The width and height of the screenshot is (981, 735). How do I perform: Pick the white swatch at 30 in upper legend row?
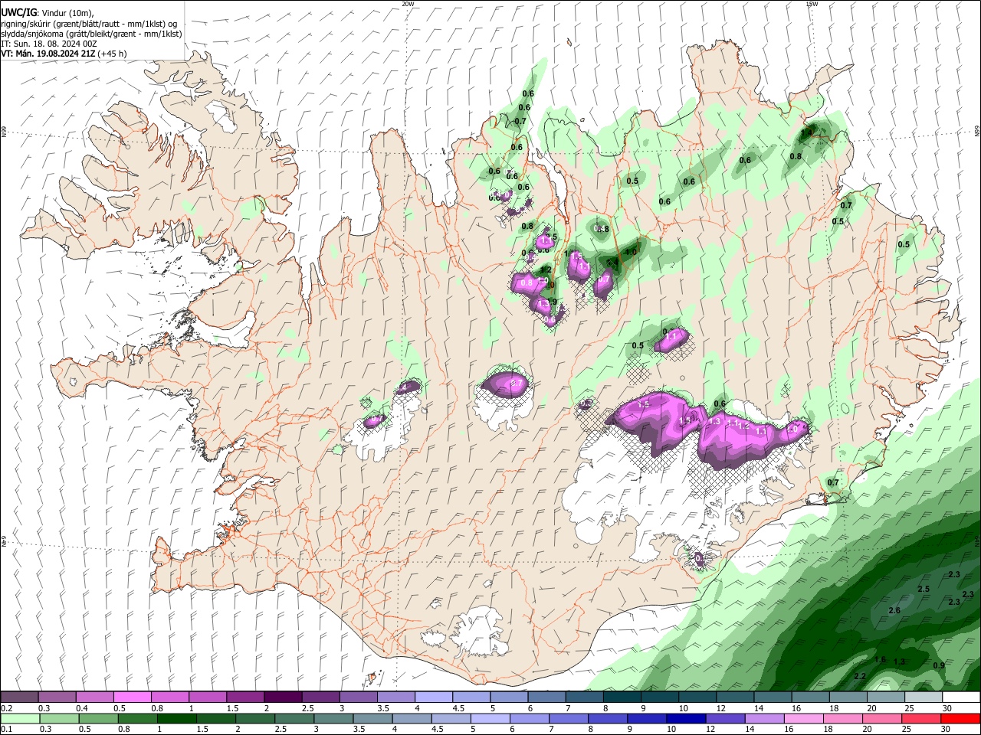961,697
